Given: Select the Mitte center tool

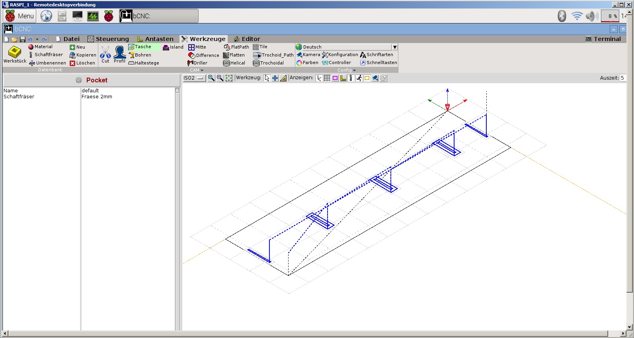Looking at the screenshot, I should (197, 47).
